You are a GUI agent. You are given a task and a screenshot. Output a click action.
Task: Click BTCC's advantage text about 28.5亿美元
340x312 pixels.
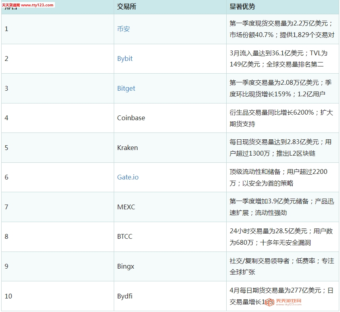tap(281, 237)
